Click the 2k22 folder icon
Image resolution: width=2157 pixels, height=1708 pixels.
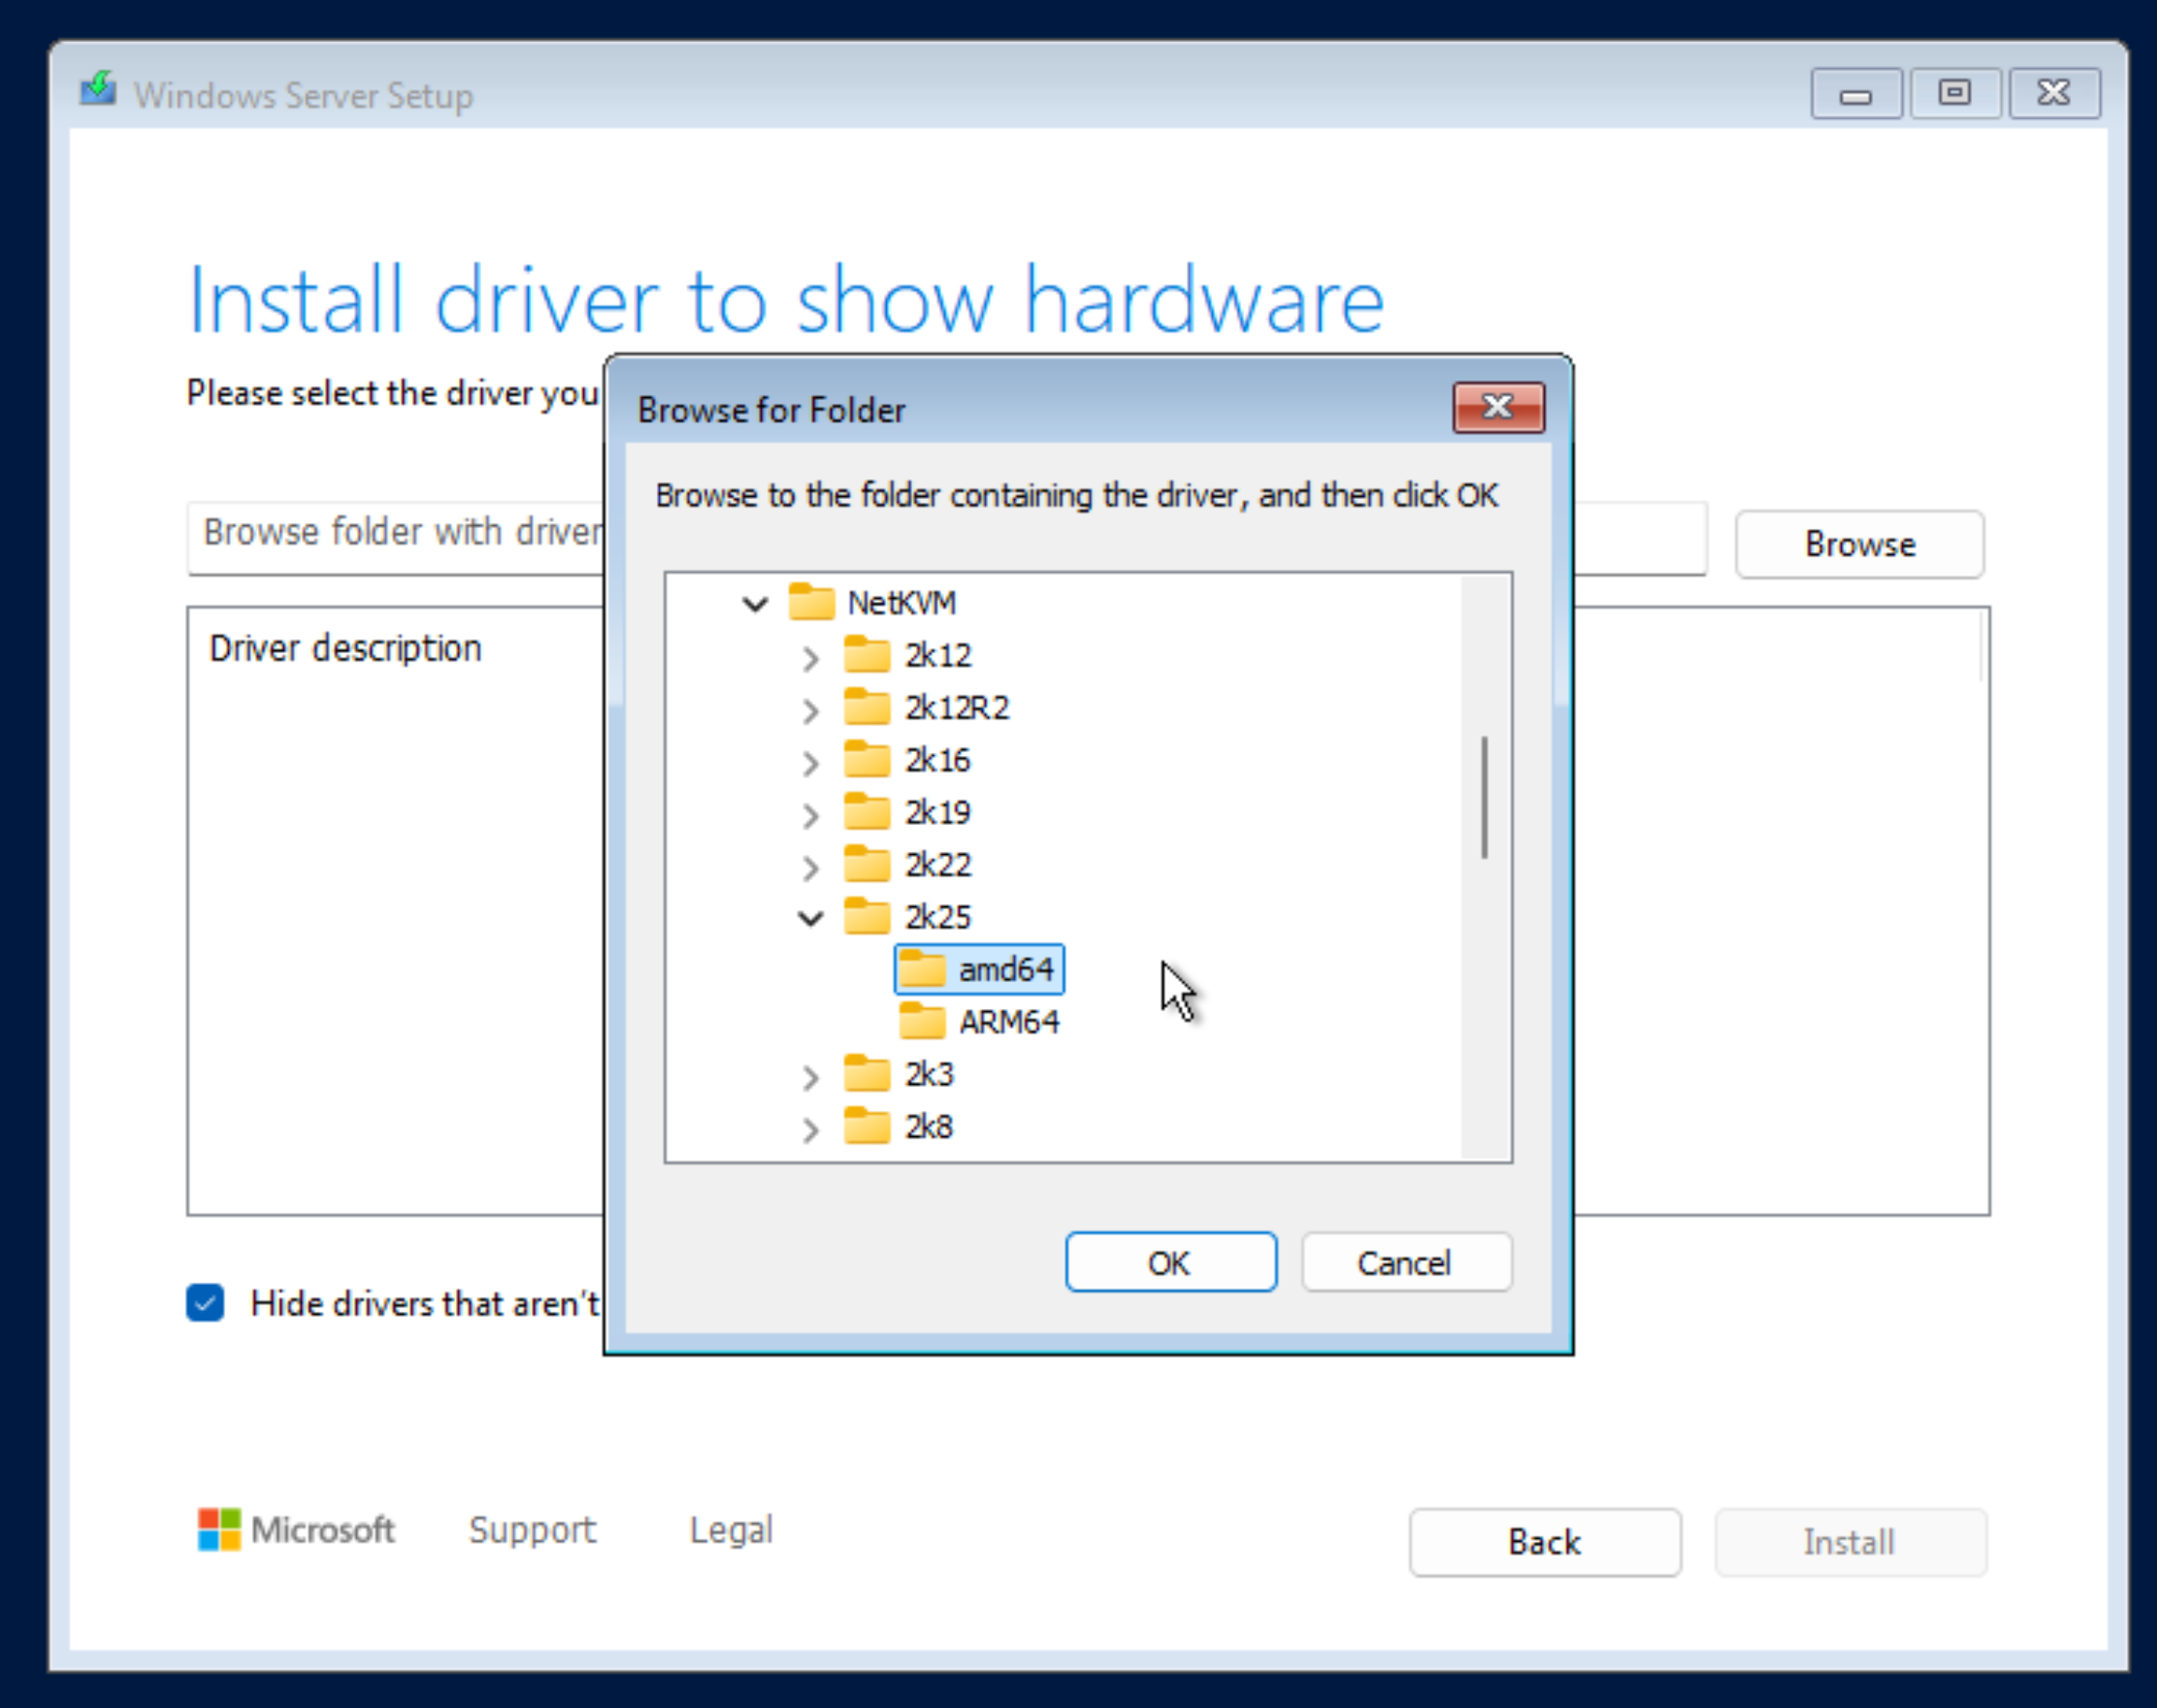[866, 864]
